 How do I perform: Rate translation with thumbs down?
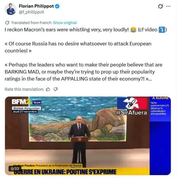pos(55,89)
